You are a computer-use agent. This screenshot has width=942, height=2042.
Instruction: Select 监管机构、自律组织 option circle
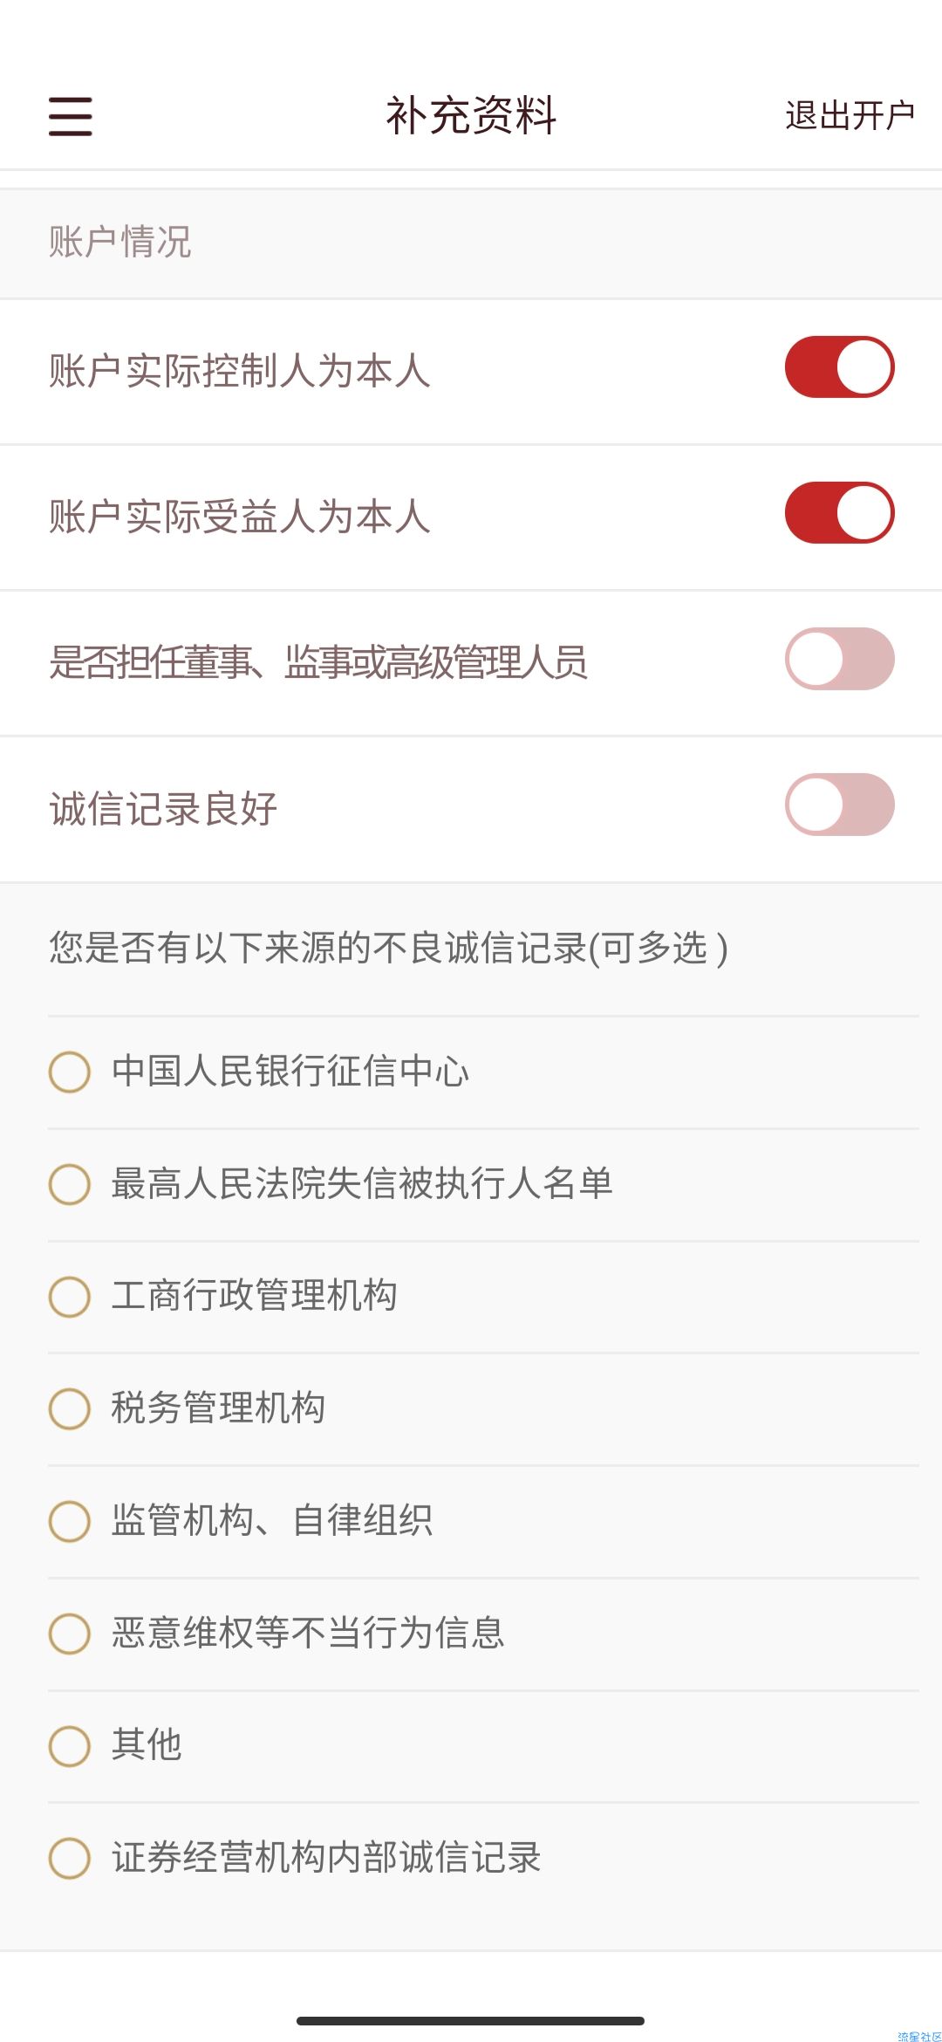[x=70, y=1521]
